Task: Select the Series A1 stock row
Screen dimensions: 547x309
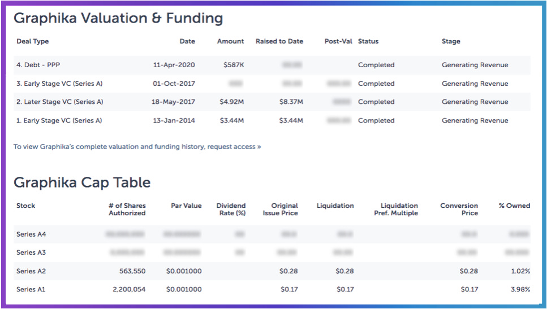Action: (272, 289)
